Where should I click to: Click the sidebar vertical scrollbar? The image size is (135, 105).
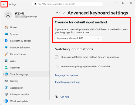click(x=50, y=63)
